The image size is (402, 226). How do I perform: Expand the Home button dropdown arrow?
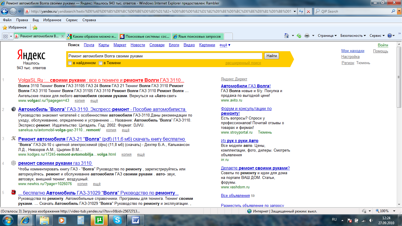point(293,36)
